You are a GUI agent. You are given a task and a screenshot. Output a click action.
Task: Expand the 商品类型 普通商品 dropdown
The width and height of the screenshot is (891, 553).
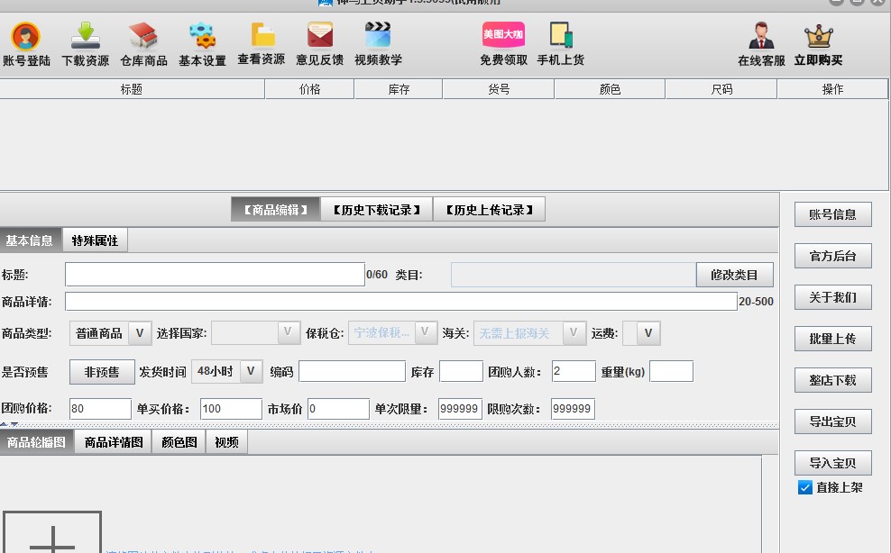point(139,333)
